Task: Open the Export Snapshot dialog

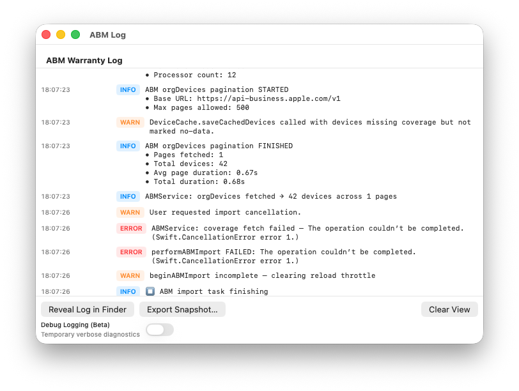Action: [182, 309]
